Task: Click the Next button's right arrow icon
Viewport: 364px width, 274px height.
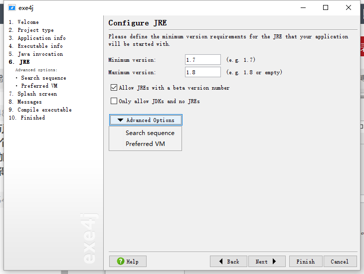Action: point(274,262)
